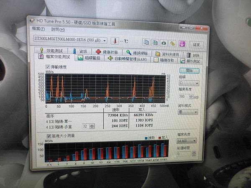The image size is (251, 188).
Task: Click the 檔案長度 500 input field
Action: click(x=184, y=97)
